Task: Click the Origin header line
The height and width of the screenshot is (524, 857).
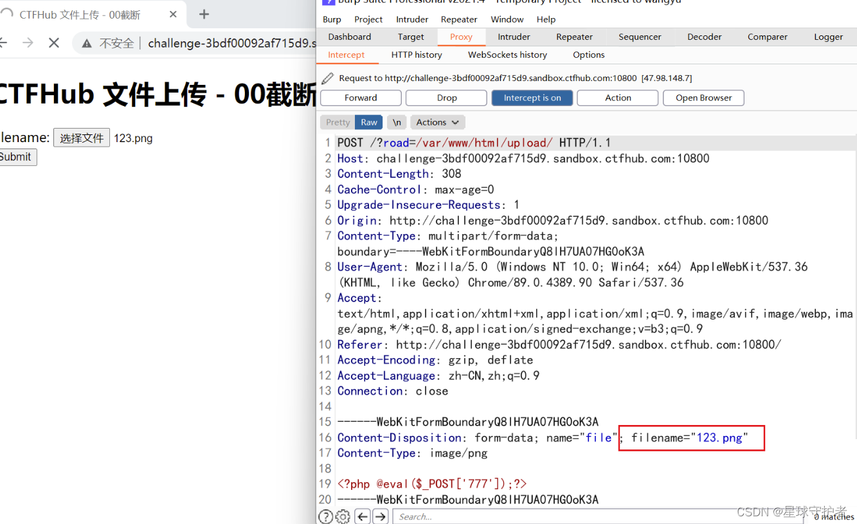Action: (x=552, y=221)
